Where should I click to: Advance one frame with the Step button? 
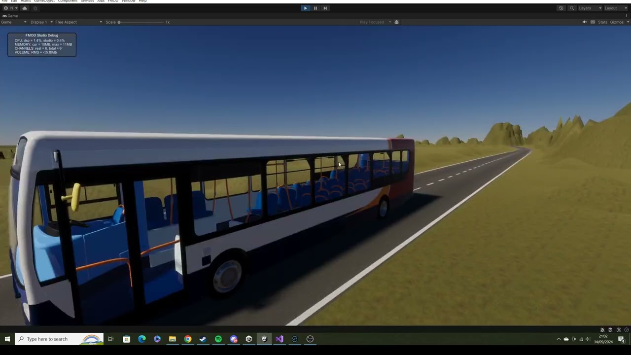point(325,8)
